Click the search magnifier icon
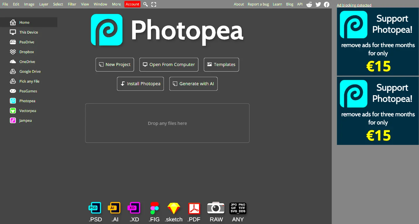Viewport: 419px width, 224px height. pyautogui.click(x=145, y=4)
